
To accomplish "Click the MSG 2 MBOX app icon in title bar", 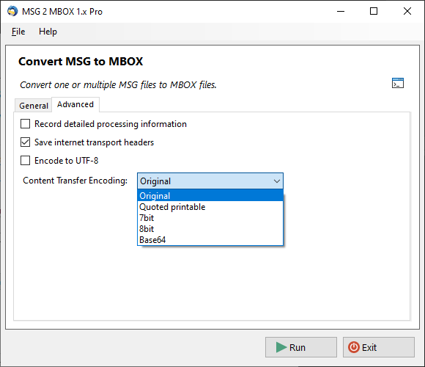I will coord(12,12).
